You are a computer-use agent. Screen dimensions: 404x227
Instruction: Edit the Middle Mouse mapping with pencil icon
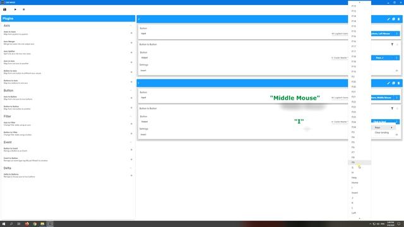point(388,83)
